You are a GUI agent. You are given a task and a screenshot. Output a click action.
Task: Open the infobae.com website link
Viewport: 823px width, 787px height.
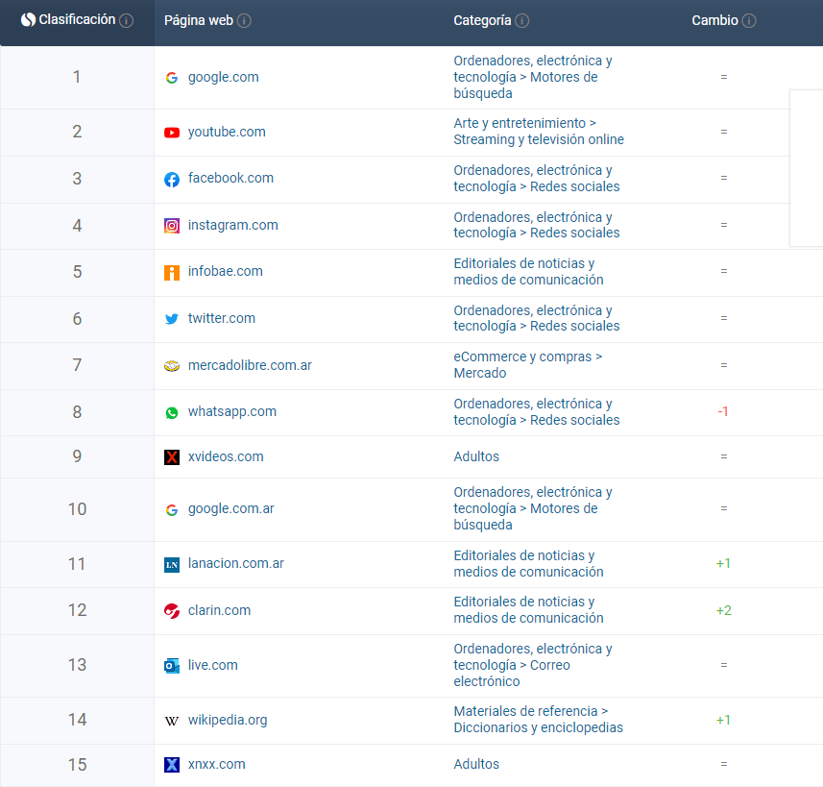coord(225,272)
